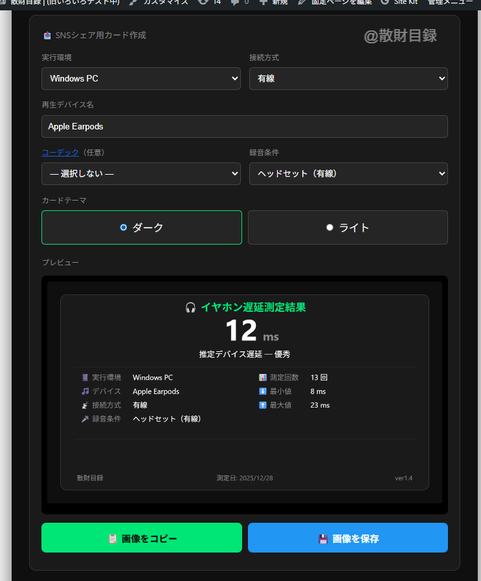Open the 接続方式 dropdown showing 有線

(x=348, y=79)
